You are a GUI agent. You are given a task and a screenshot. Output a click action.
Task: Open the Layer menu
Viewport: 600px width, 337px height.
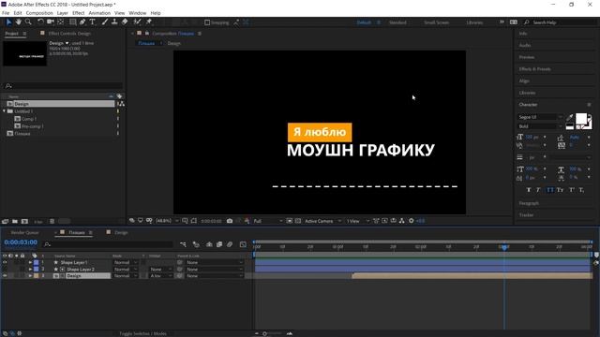coord(63,13)
